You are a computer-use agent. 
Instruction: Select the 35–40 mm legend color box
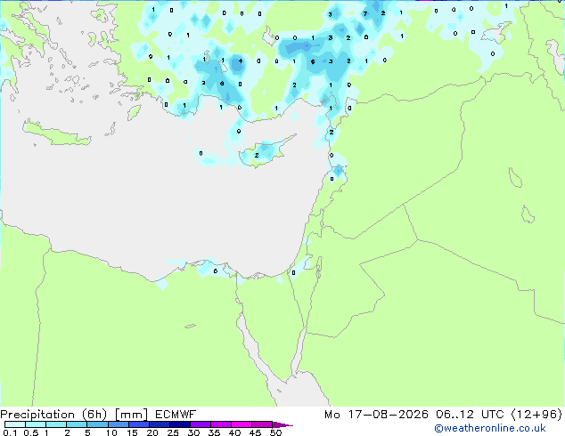pos(220,424)
